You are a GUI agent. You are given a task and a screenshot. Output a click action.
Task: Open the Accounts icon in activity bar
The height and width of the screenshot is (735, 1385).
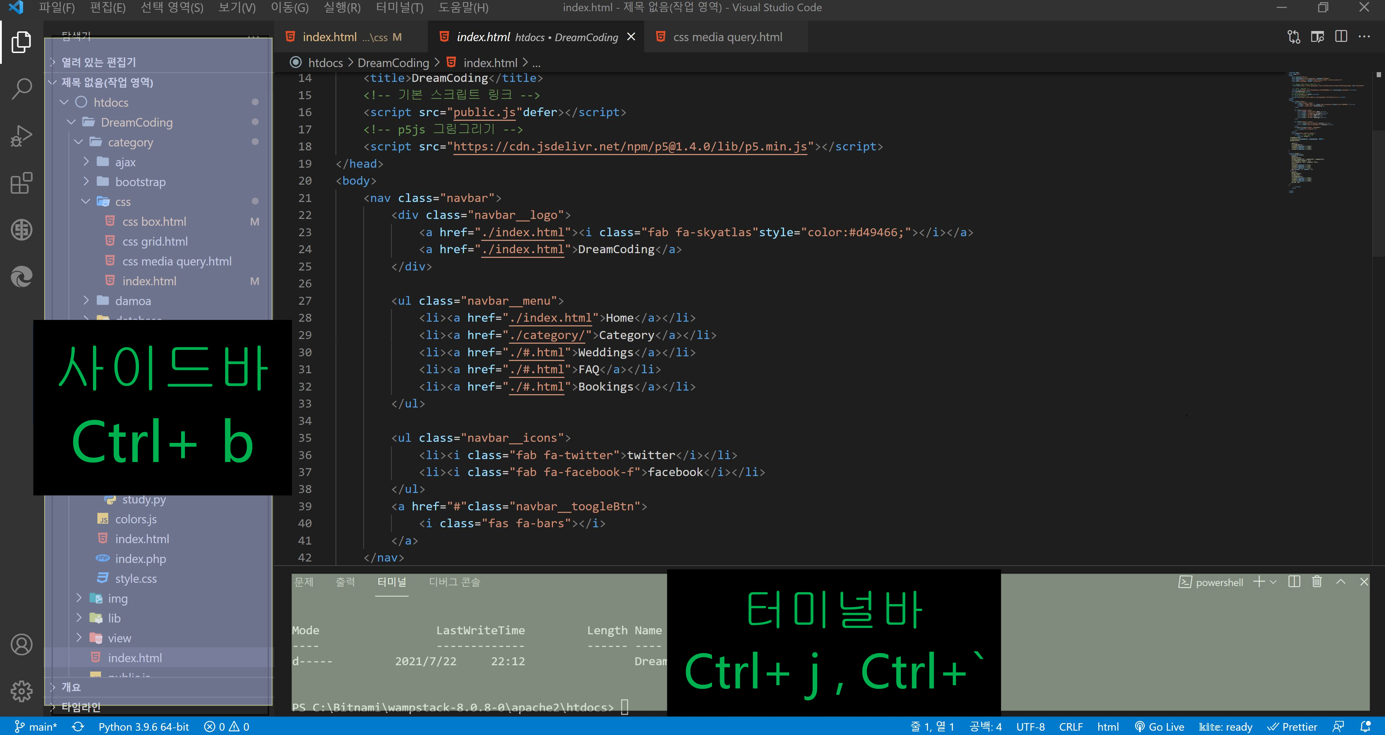point(22,644)
